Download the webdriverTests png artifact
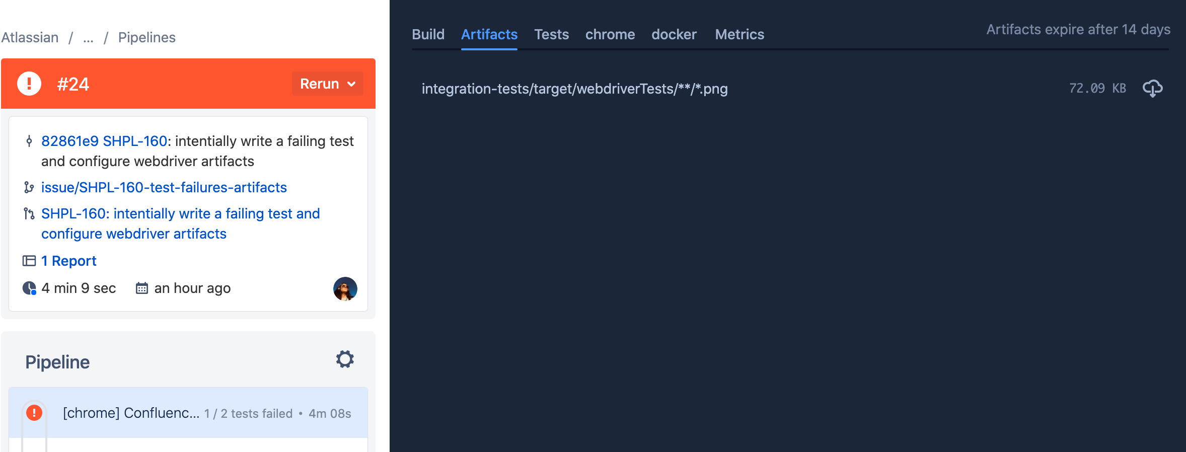Screen dimensions: 1186x452 [x=1152, y=89]
